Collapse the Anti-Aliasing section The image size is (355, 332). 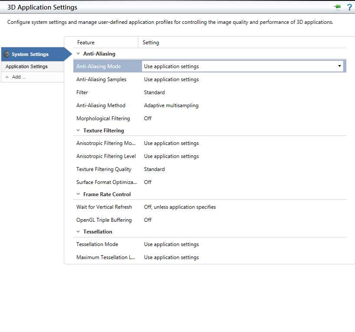78,54
